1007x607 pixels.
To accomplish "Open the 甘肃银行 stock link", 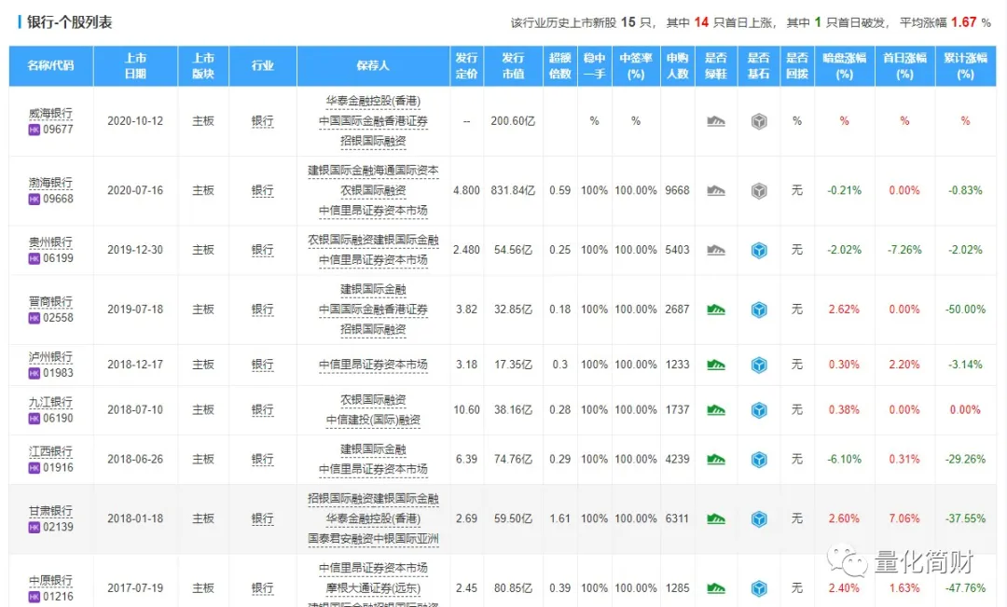I will pyautogui.click(x=50, y=511).
